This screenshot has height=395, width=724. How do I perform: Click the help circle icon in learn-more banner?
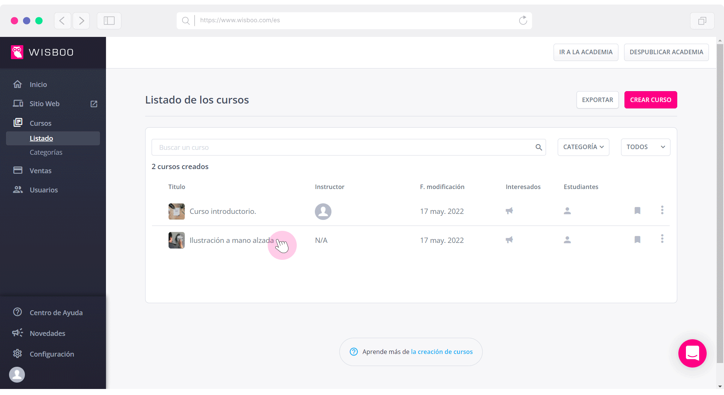354,352
